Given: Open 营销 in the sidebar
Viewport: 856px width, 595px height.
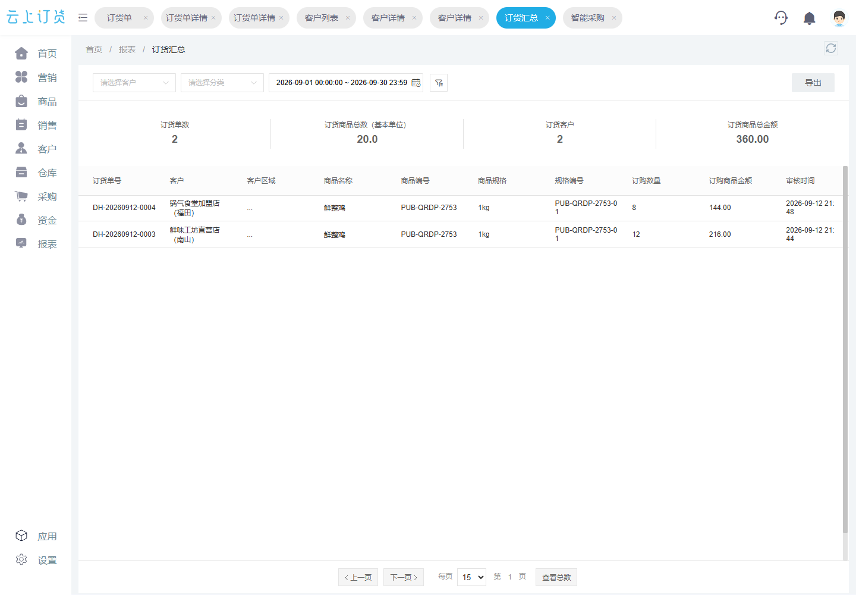Looking at the screenshot, I should click(36, 77).
